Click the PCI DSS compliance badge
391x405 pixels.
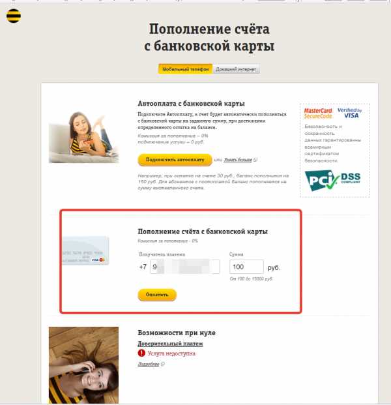point(332,180)
